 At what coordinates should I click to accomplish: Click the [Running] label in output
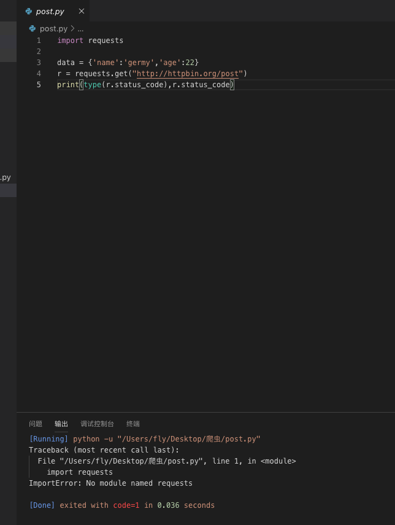tap(49, 439)
